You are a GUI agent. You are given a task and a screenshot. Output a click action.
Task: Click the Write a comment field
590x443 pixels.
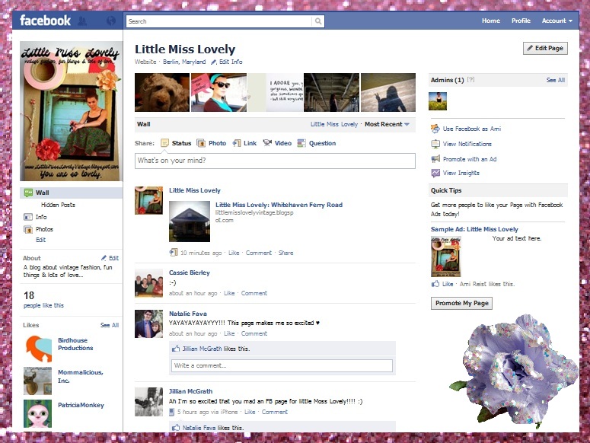point(282,365)
